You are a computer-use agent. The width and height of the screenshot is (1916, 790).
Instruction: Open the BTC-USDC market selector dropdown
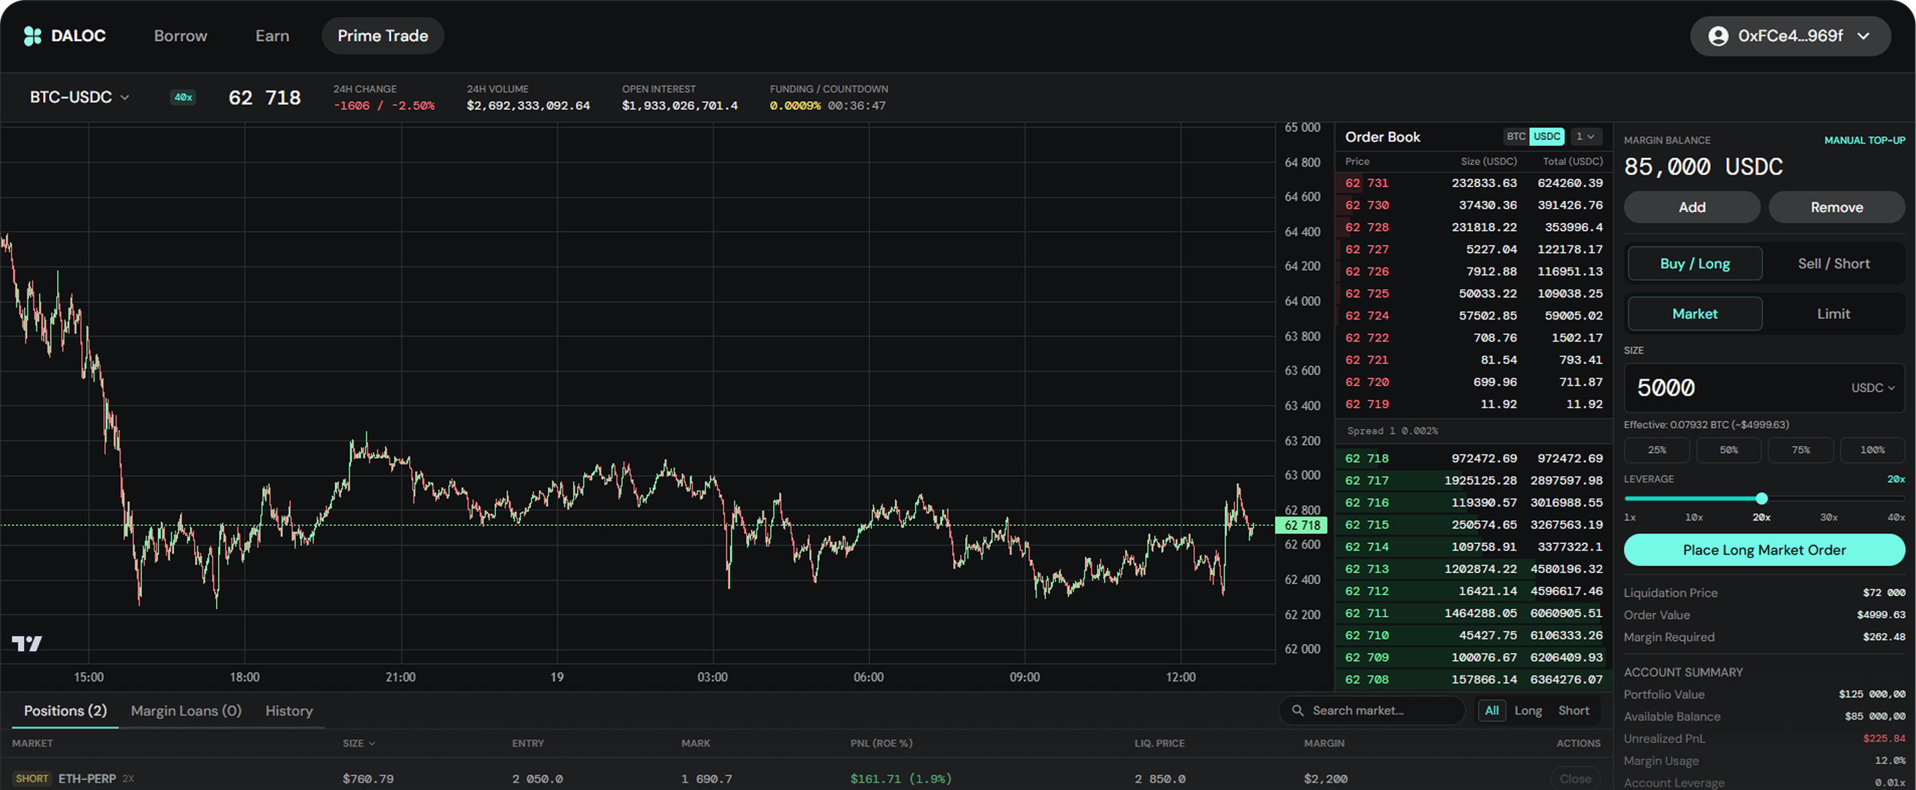tap(80, 97)
